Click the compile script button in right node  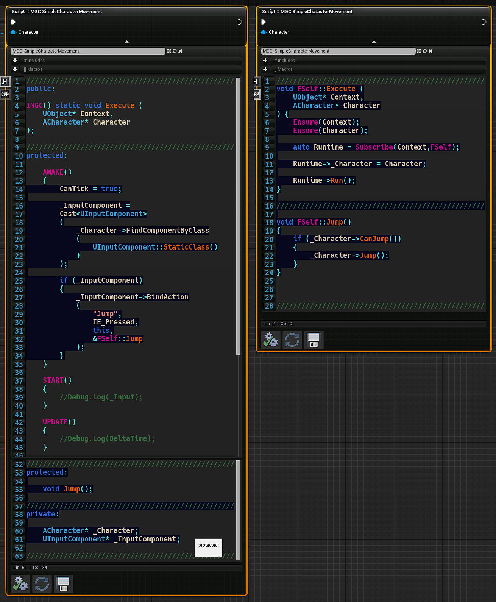coord(270,340)
